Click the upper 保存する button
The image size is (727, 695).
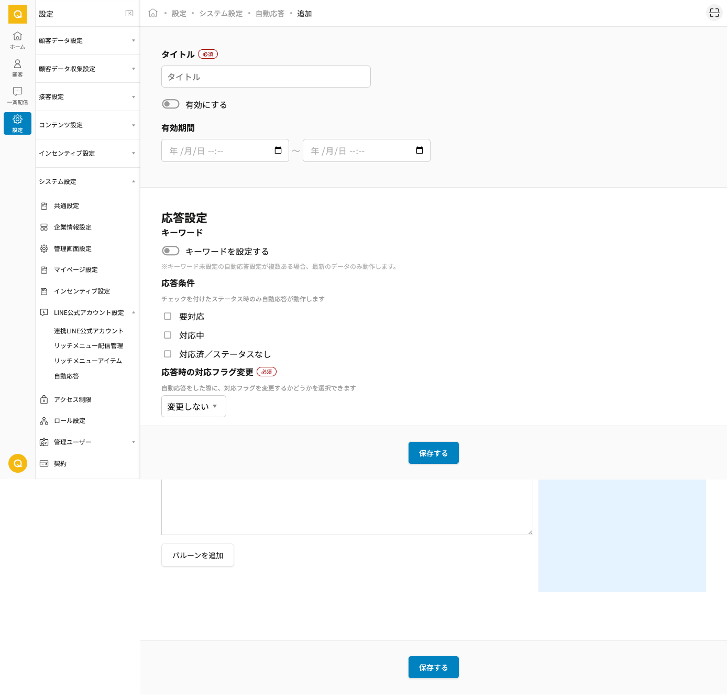[x=433, y=453]
